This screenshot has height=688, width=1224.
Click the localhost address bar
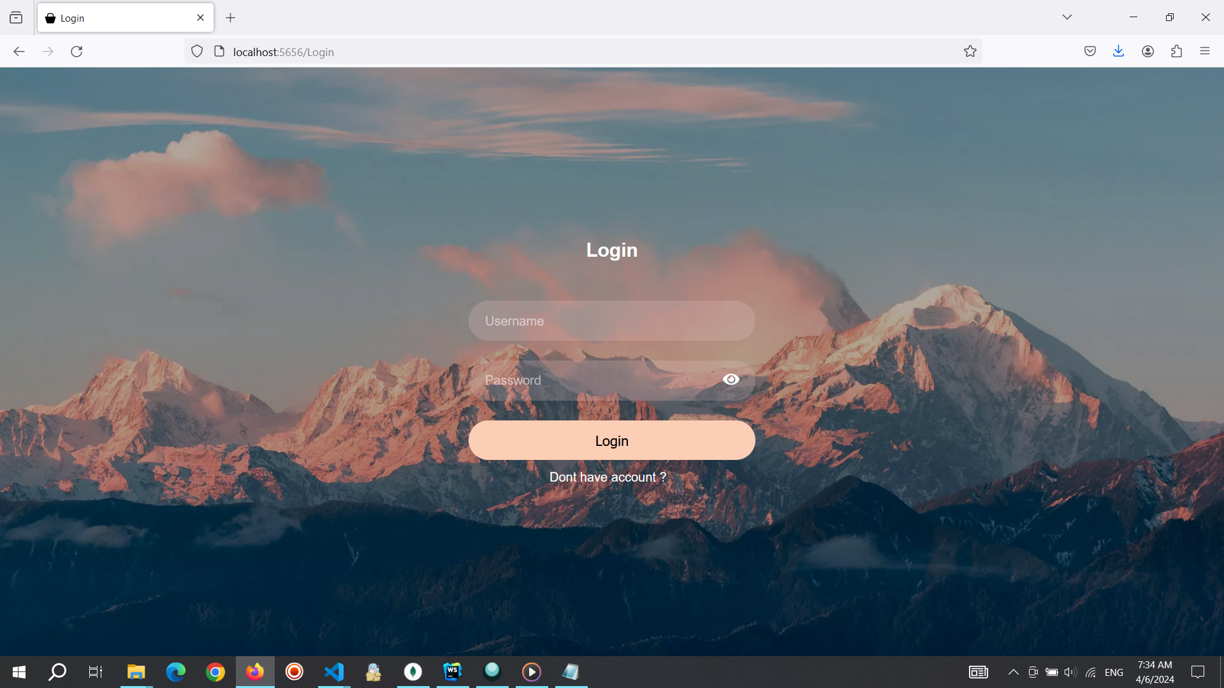click(x=574, y=52)
